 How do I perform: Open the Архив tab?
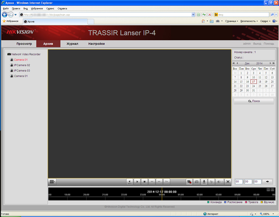click(48, 44)
